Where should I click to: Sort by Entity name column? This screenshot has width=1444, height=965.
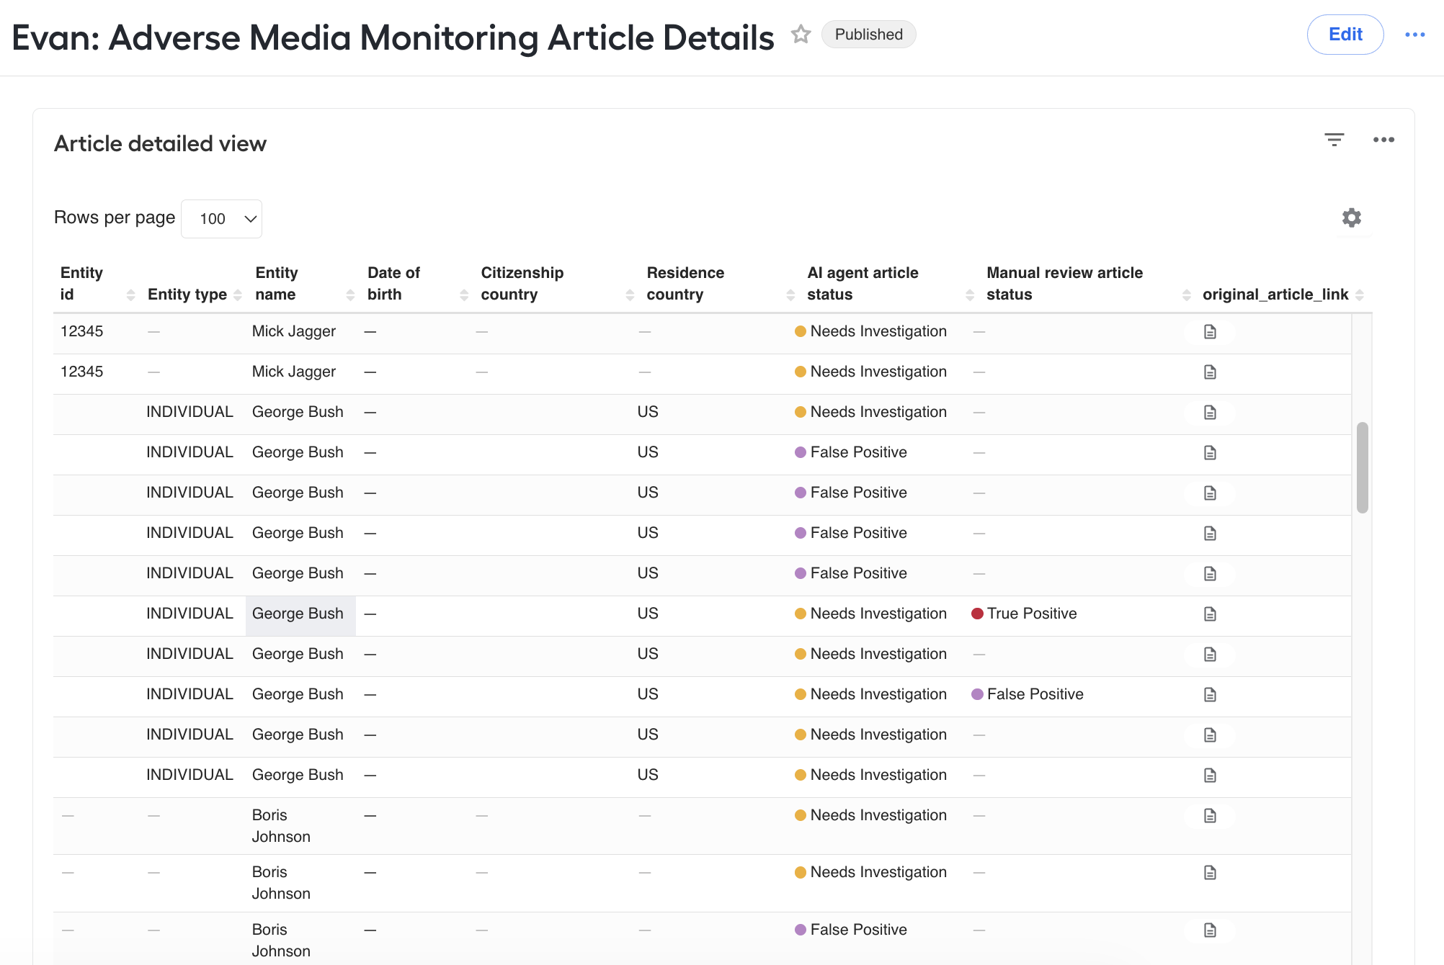tap(350, 295)
